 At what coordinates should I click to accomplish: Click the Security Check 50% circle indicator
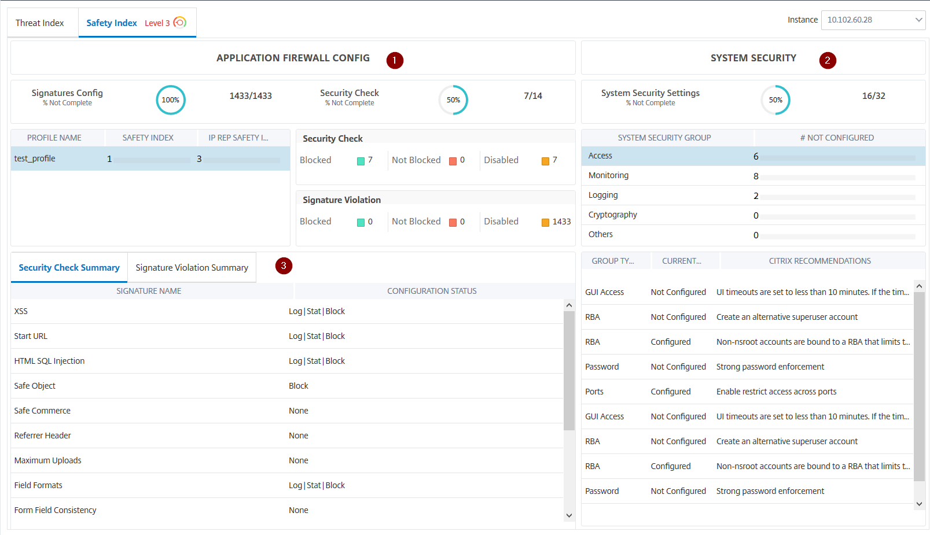click(x=453, y=100)
